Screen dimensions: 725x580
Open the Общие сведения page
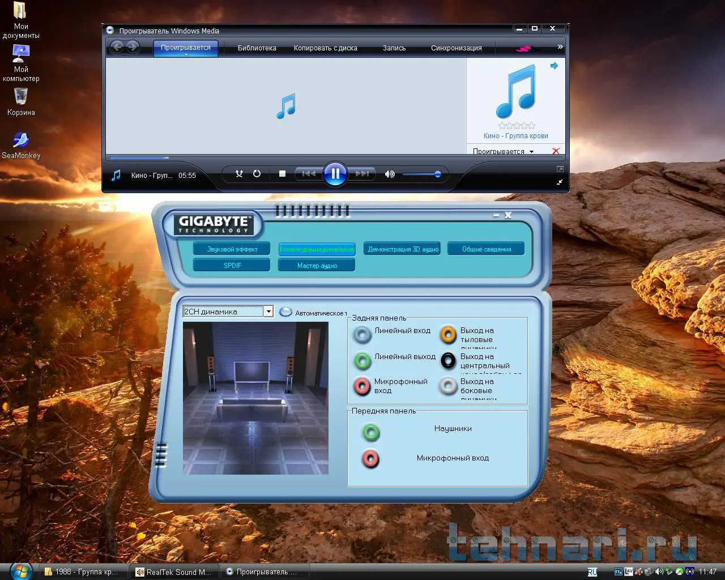point(486,249)
